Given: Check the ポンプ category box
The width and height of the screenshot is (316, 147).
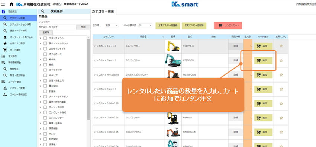Looking at the screenshot, I should point(45,134).
